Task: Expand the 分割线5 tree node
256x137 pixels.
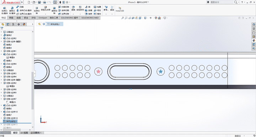Action: 1,32
